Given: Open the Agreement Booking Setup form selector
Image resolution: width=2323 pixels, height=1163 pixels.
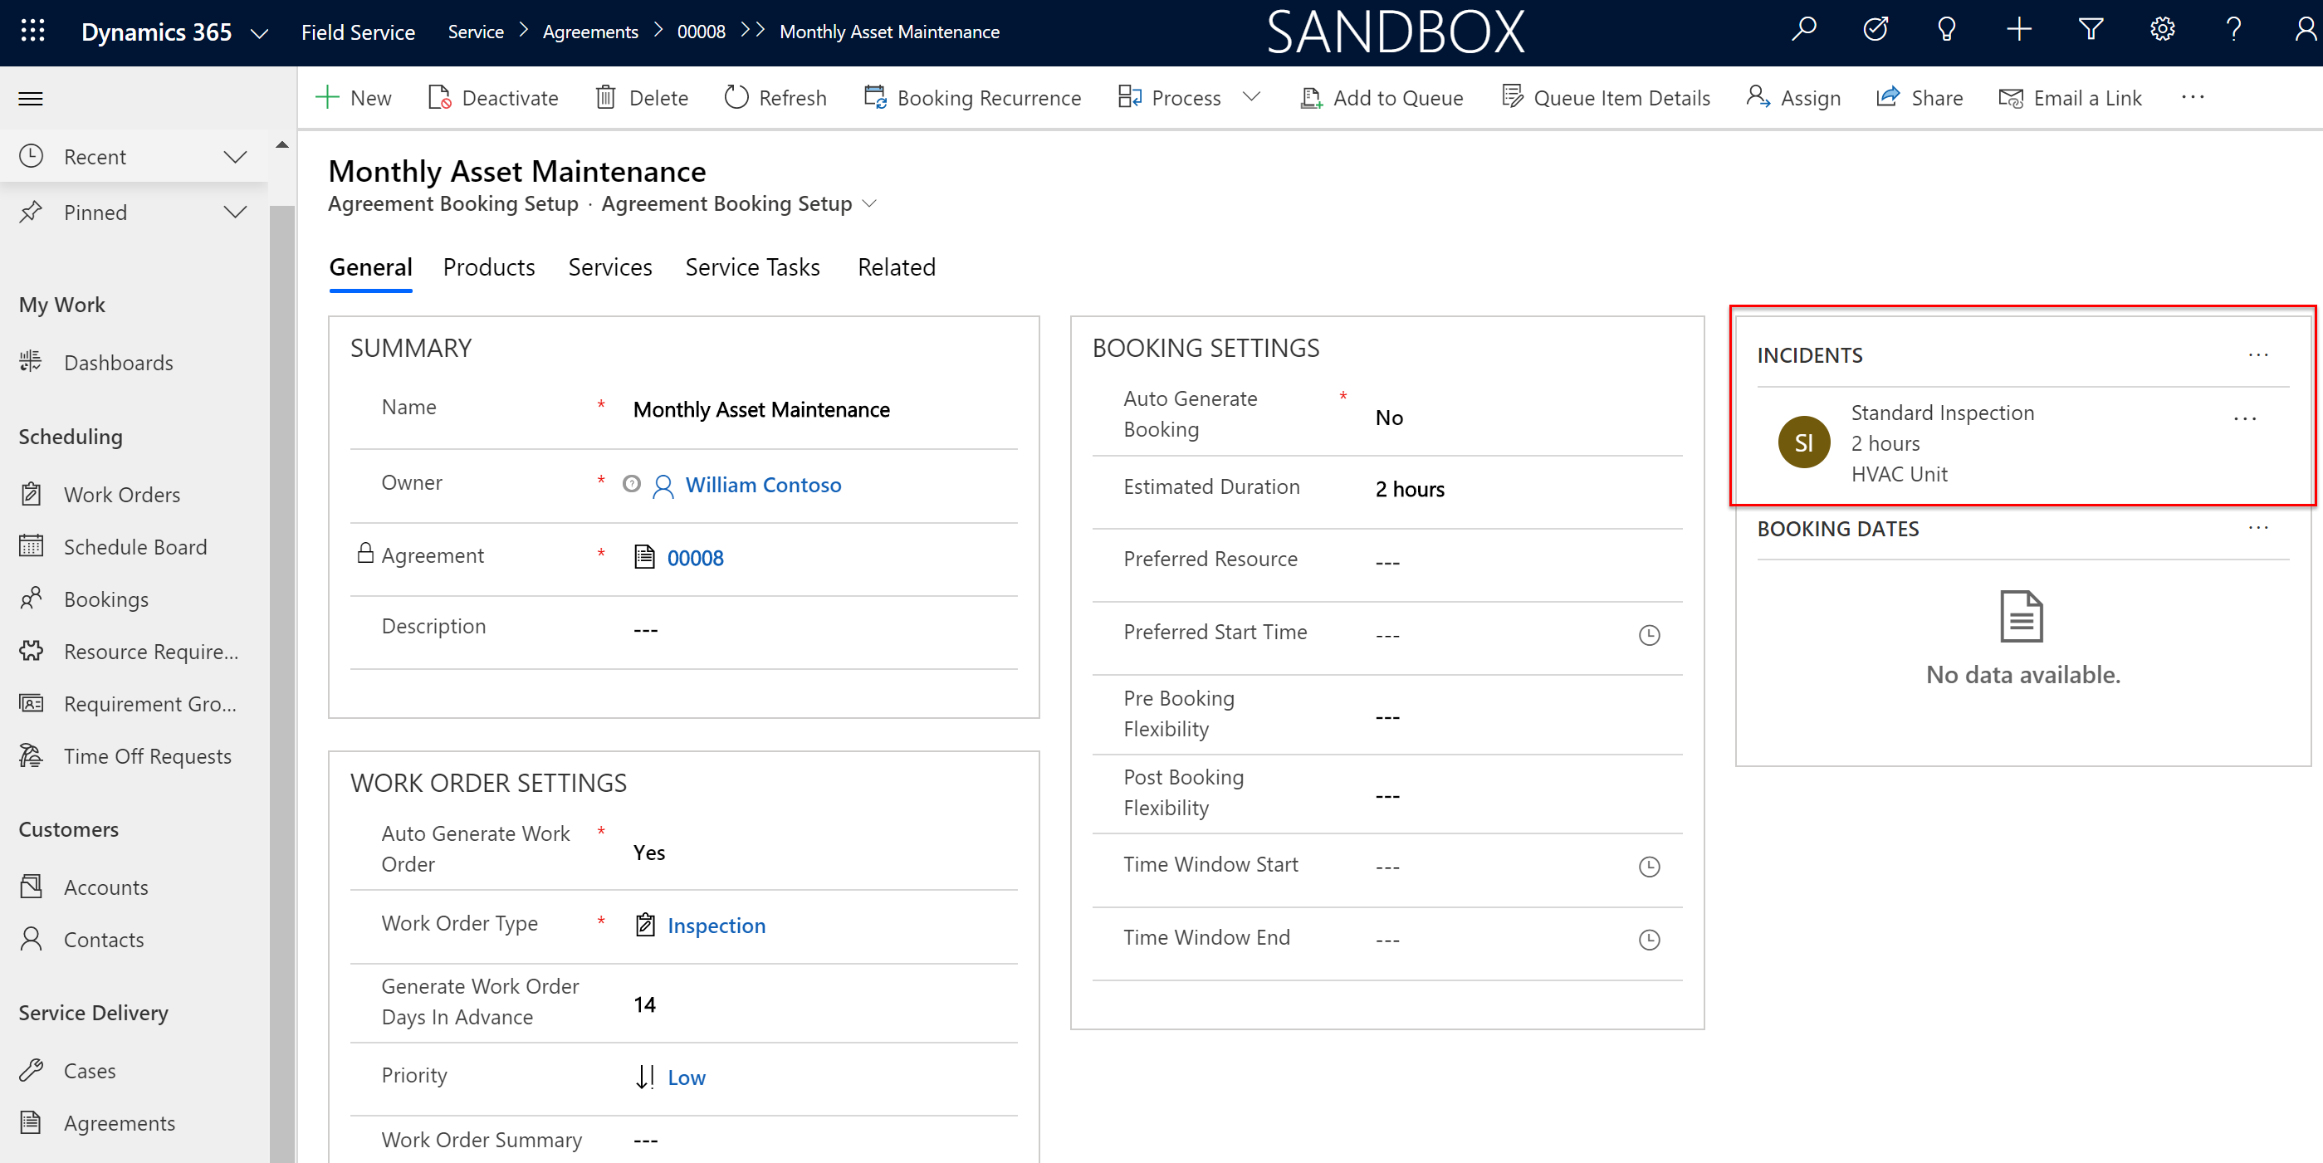Looking at the screenshot, I should (x=740, y=203).
